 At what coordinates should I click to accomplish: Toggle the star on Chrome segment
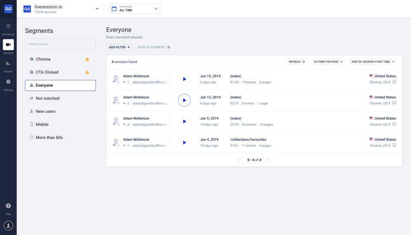[87, 59]
